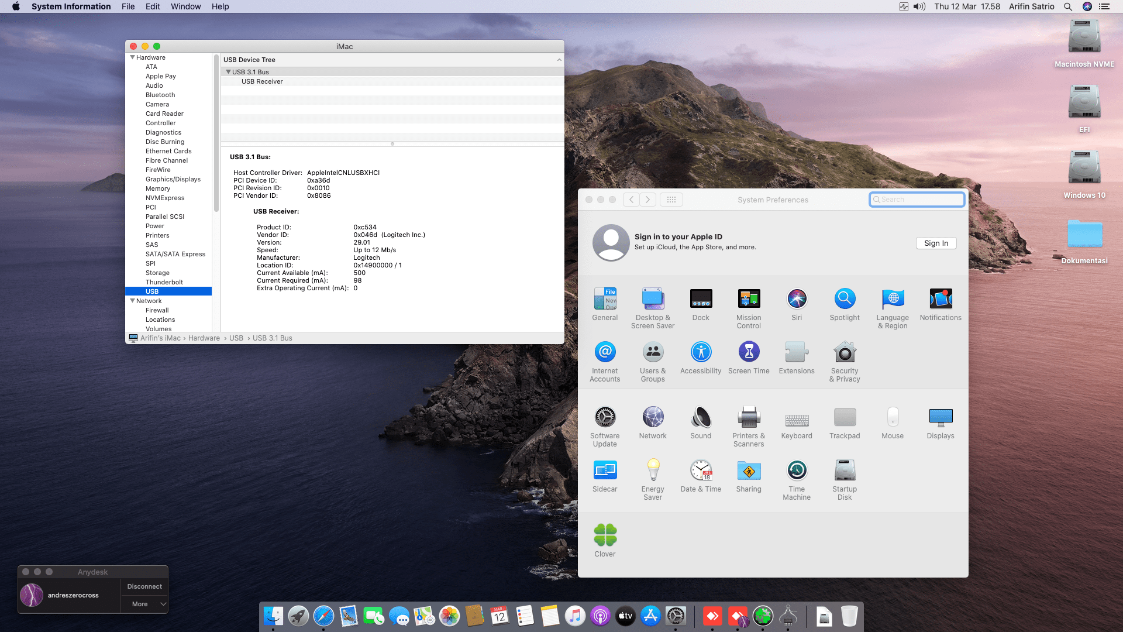The image size is (1123, 632).
Task: Go forward in System Preferences
Action: [647, 200]
